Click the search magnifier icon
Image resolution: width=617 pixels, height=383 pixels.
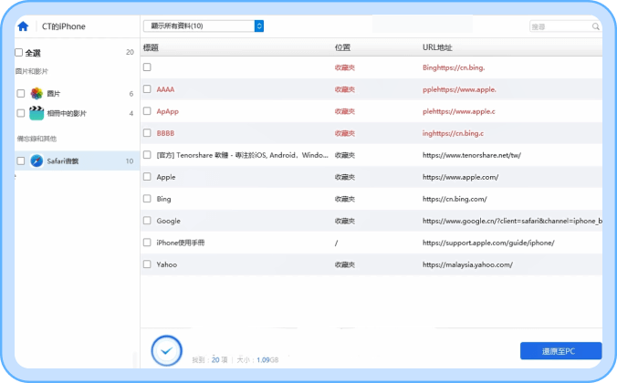(x=596, y=26)
